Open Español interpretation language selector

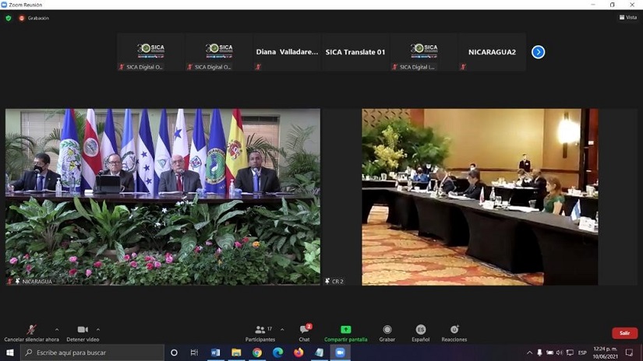coord(420,333)
